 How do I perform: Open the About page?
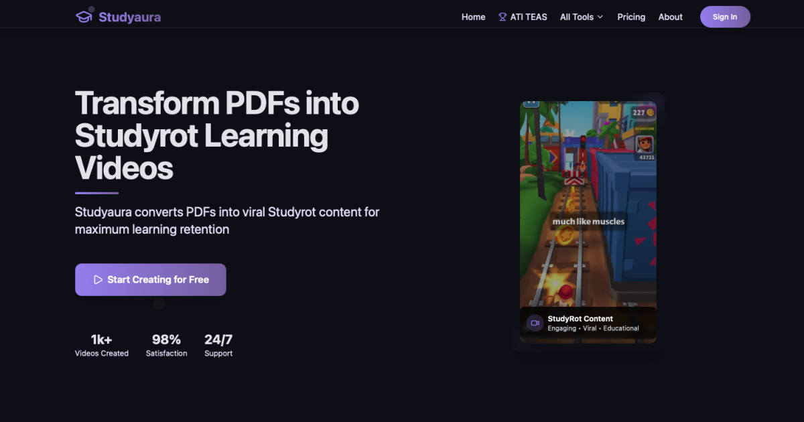(x=670, y=17)
